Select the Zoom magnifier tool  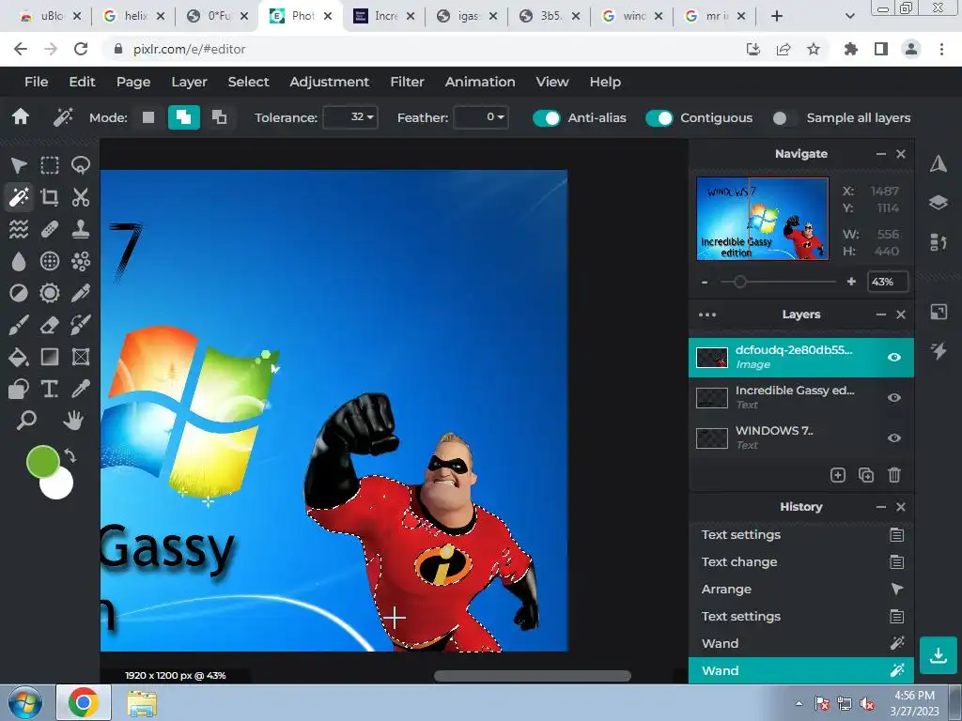coord(26,421)
